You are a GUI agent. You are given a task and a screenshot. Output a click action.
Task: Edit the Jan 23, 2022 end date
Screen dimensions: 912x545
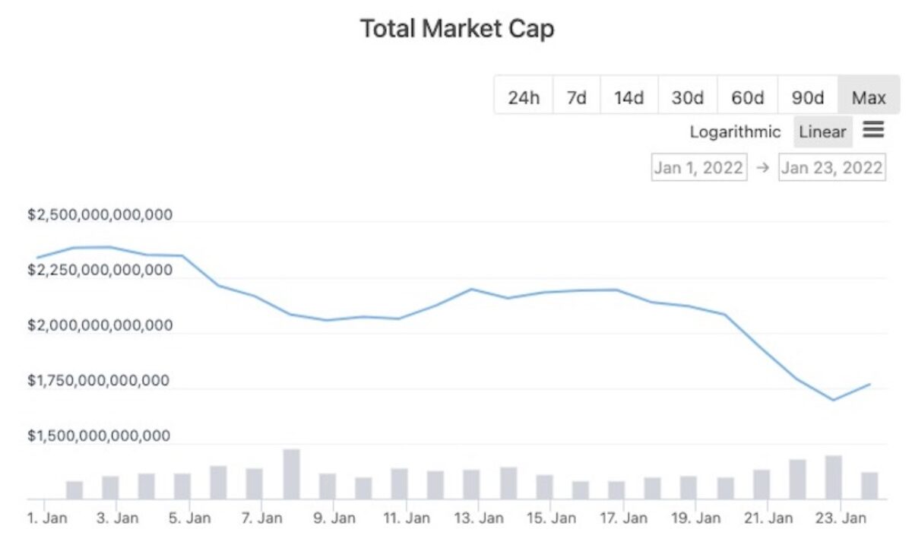(832, 167)
